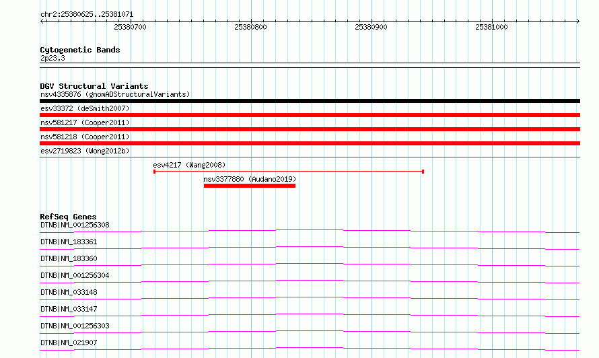
Task: Select variant label nsv4335876 (gnomADStructuralVariants)
Action: click(115, 94)
